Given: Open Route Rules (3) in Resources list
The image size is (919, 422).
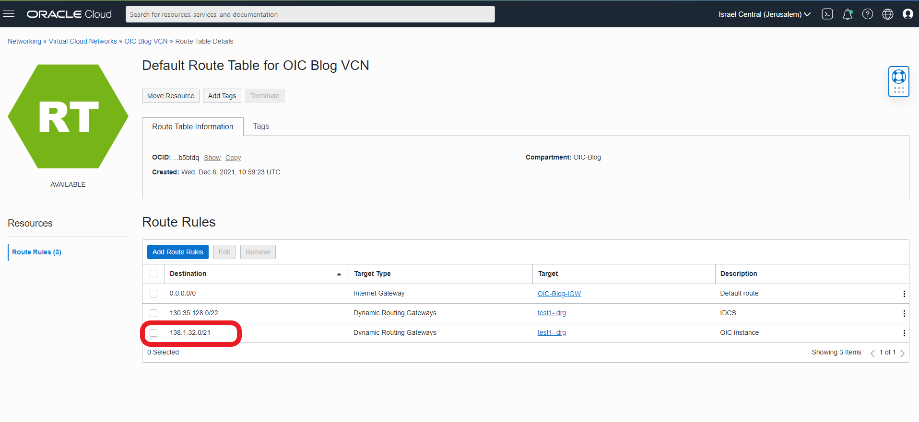Looking at the screenshot, I should click(37, 252).
